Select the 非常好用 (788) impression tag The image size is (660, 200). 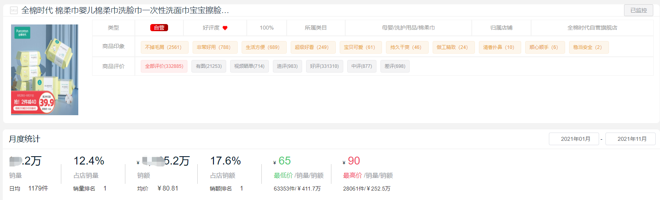(x=215, y=47)
